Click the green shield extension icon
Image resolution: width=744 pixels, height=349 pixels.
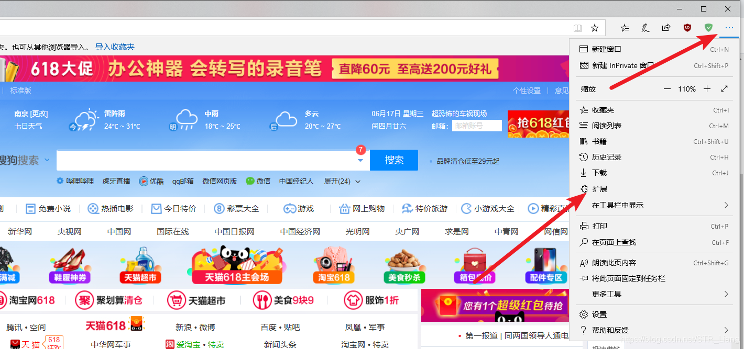point(708,28)
